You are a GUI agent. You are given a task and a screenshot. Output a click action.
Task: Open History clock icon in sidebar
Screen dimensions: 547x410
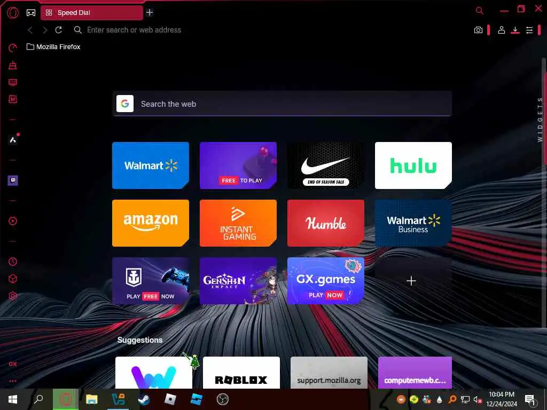[x=13, y=262]
